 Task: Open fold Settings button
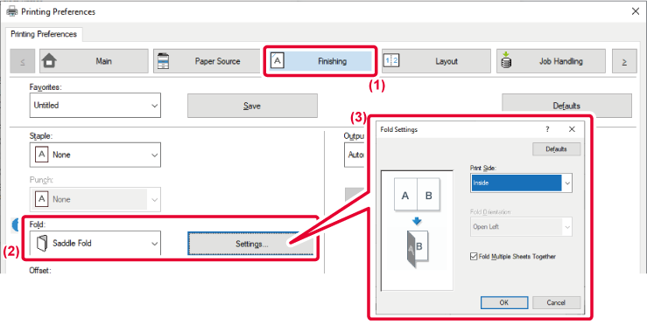click(251, 245)
